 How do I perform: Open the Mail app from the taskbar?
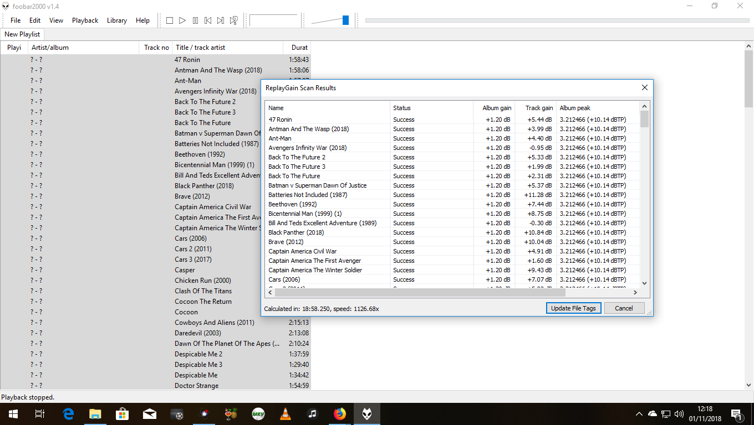tap(150, 414)
